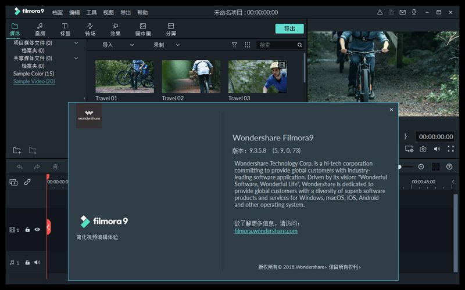Screen dimensions: 465x290
Task: Click the link chain icon in timeline
Action: (x=27, y=182)
